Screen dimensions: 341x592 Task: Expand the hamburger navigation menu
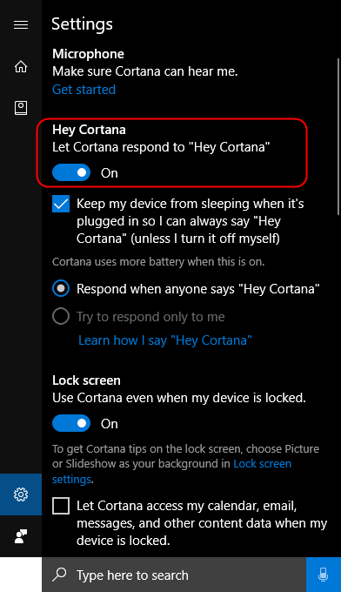coord(21,25)
